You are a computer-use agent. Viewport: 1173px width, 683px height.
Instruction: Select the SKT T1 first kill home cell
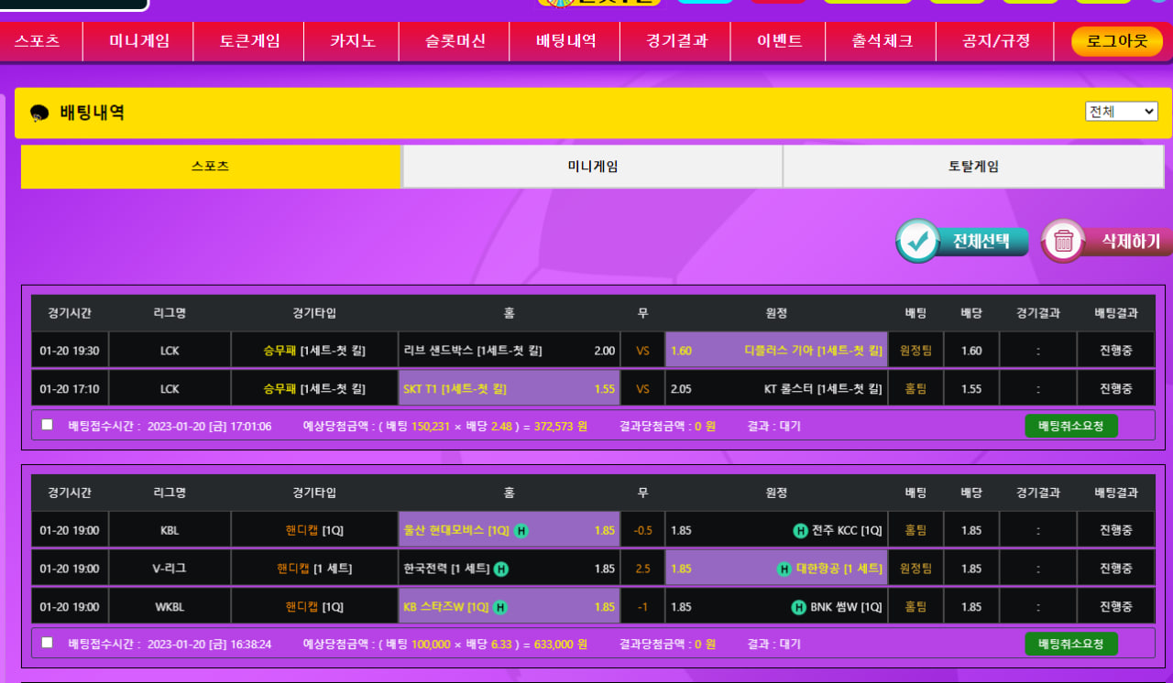coord(509,388)
